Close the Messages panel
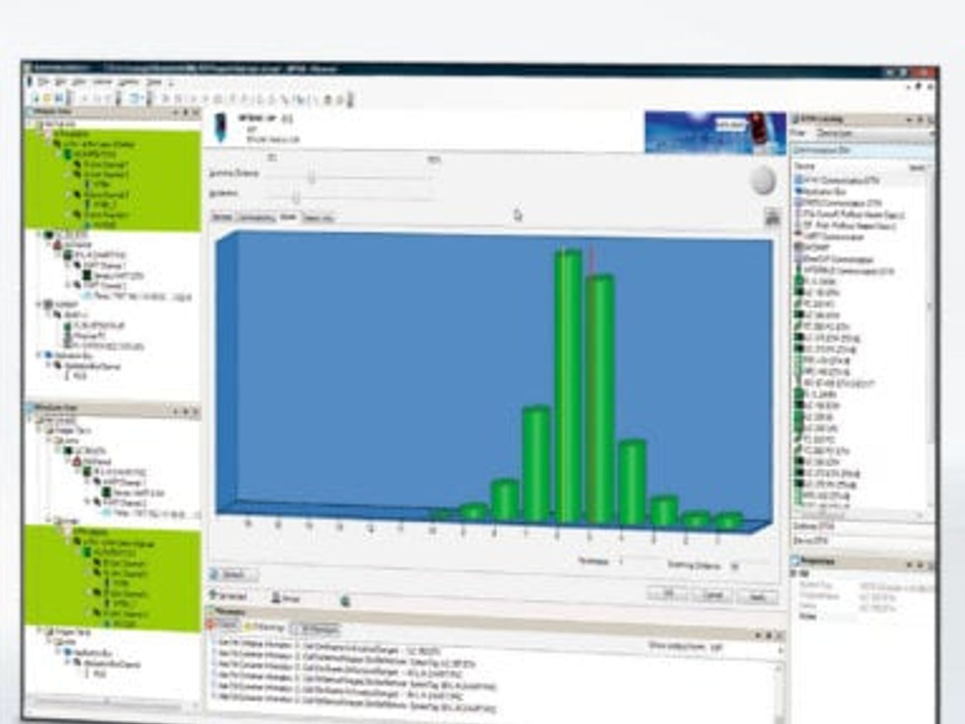Image resolution: width=965 pixels, height=724 pixels. click(x=779, y=636)
